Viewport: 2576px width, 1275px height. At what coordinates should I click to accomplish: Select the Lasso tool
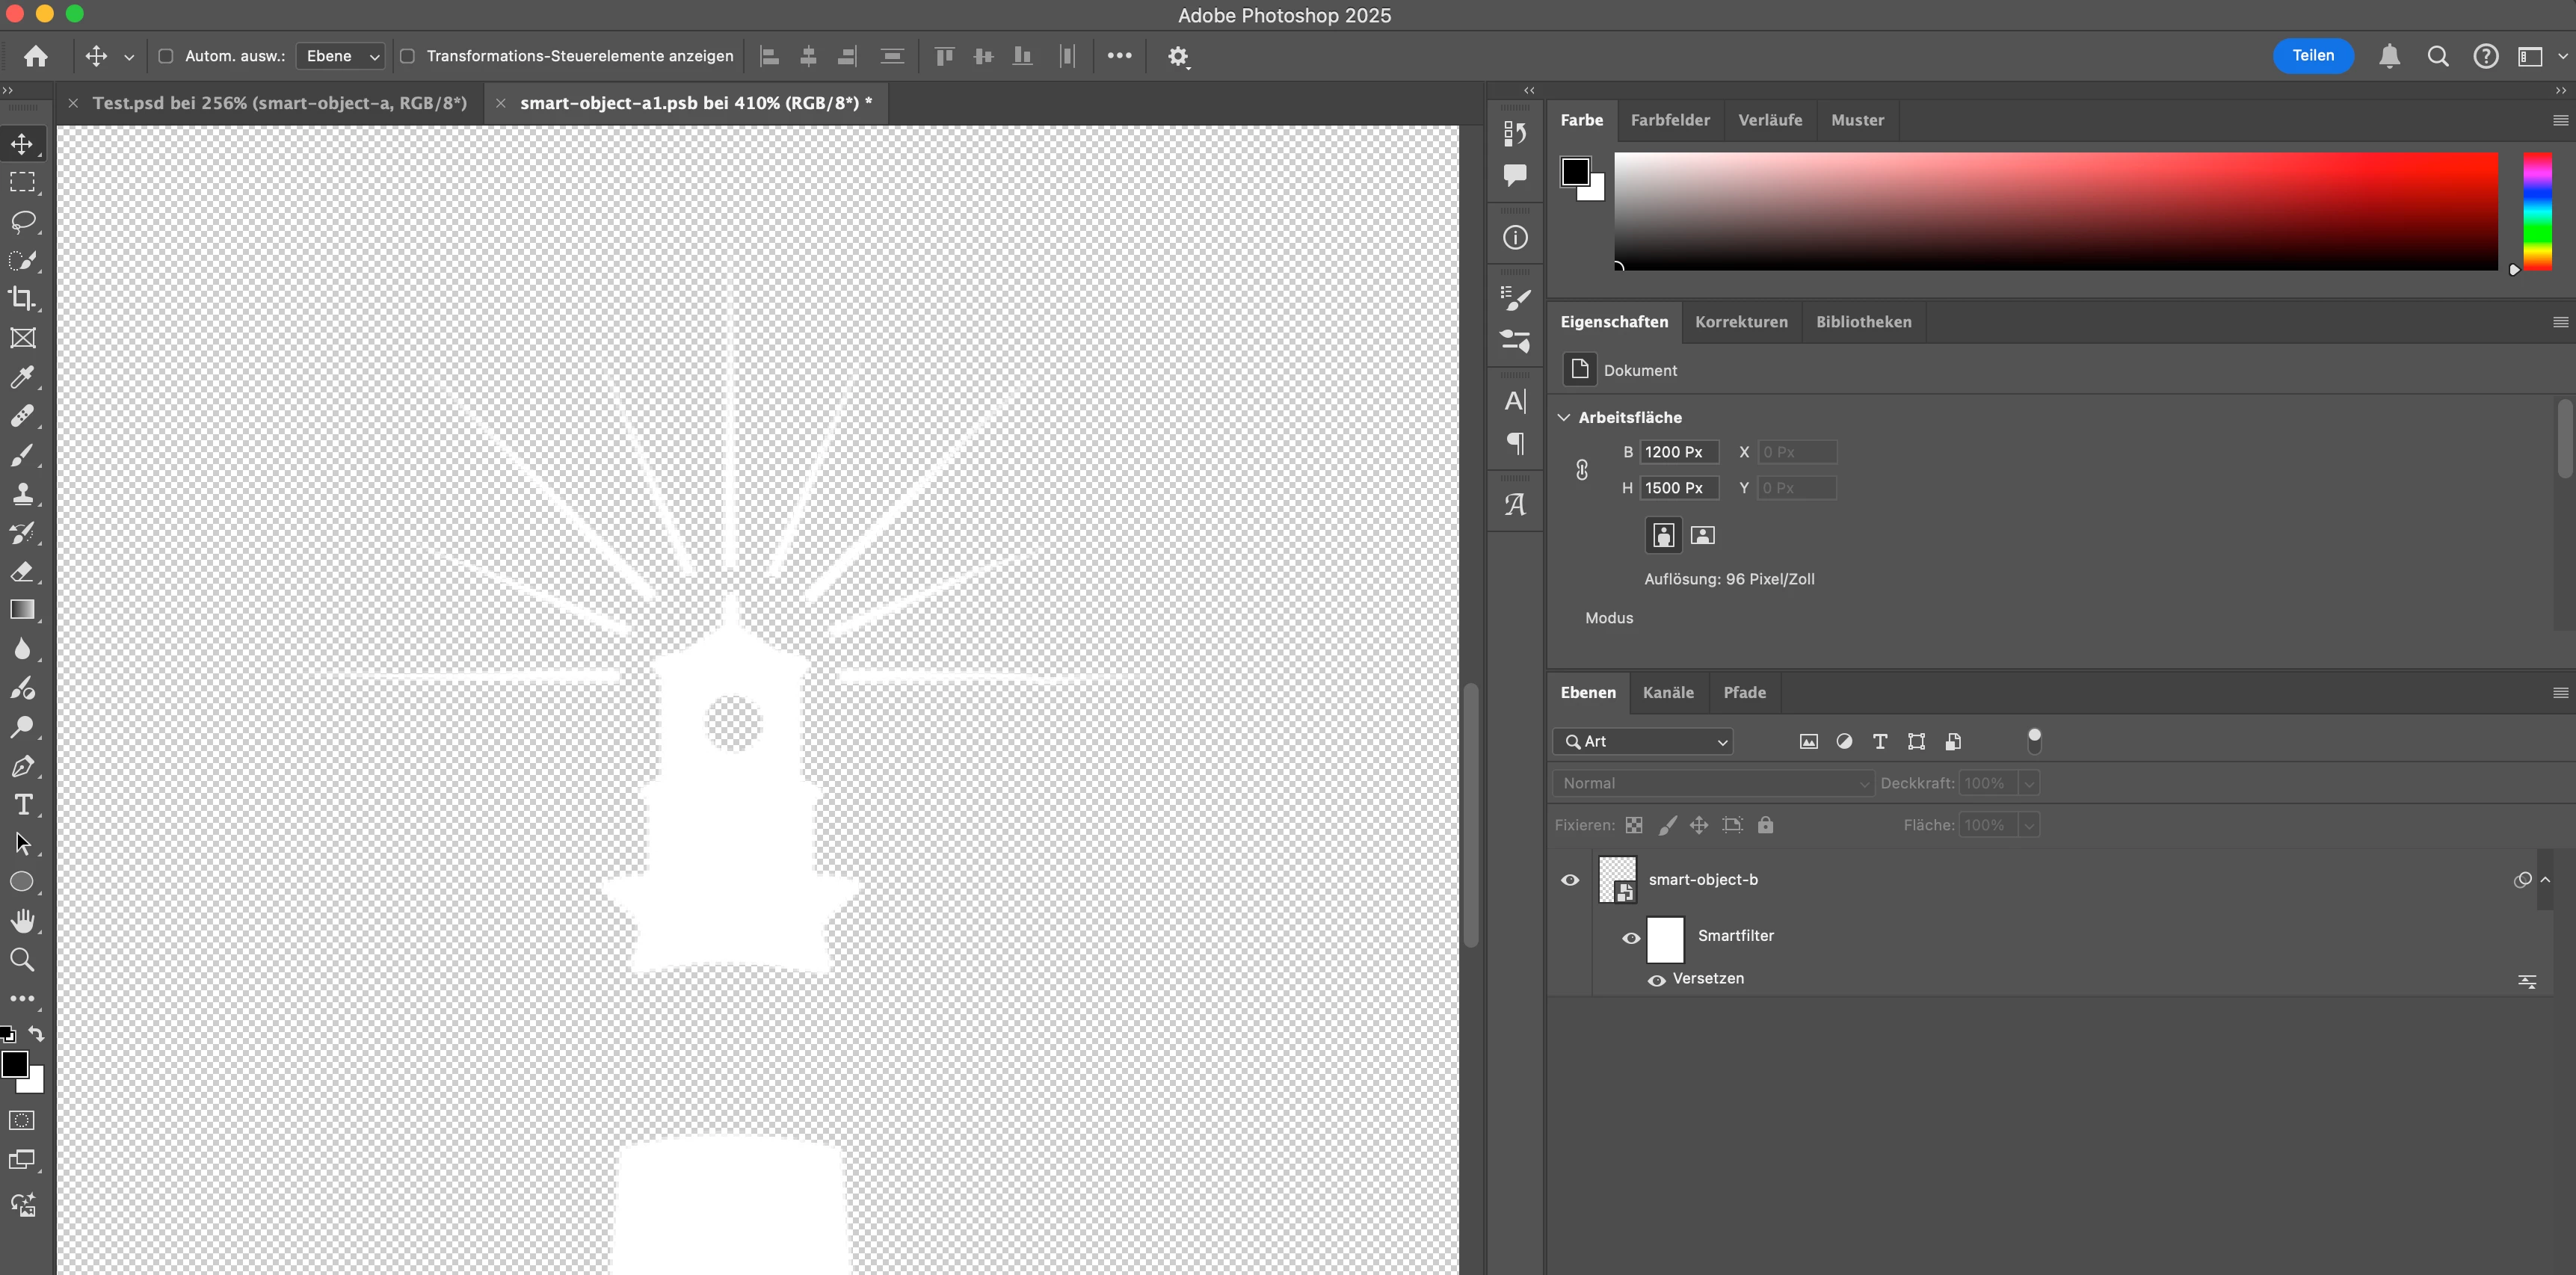(x=22, y=221)
